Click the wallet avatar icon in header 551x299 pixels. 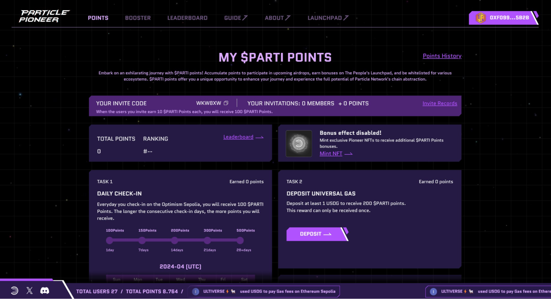tap(481, 18)
